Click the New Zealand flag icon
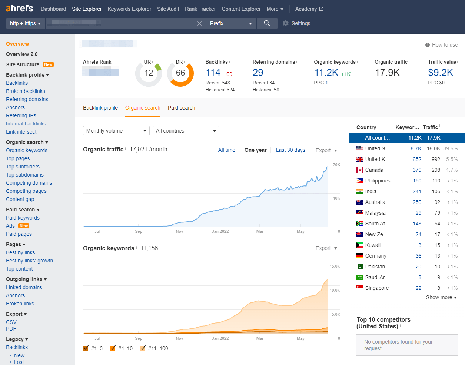 tap(360, 234)
